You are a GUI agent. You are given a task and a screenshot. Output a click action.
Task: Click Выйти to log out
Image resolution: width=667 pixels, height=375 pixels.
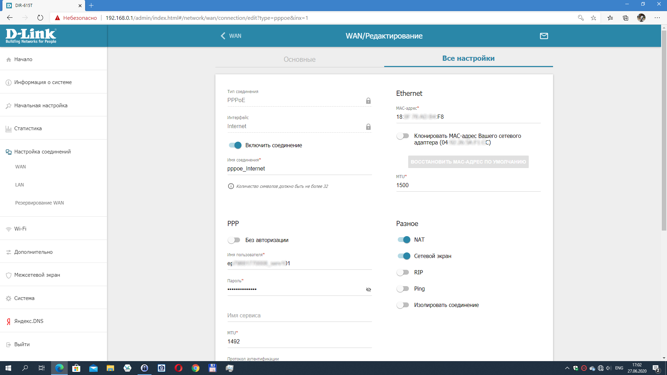22,344
